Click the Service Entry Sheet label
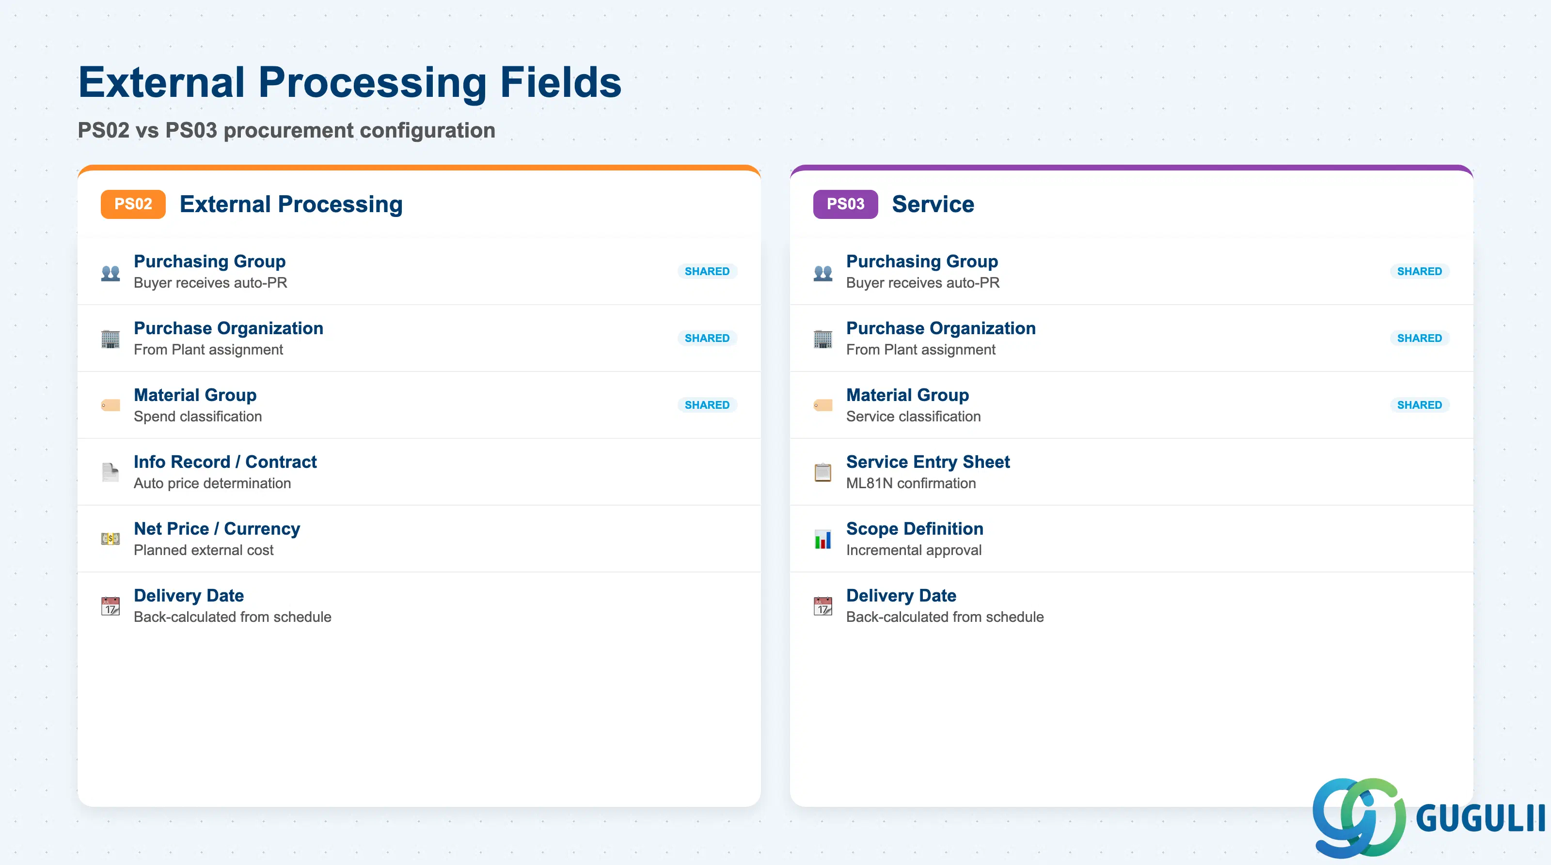This screenshot has width=1551, height=865. [928, 462]
